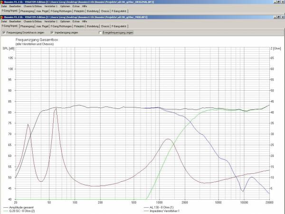This screenshot has height=214, width=285.
Task: Open Bearbeiten menu in the MOD window
Action: [15, 21]
